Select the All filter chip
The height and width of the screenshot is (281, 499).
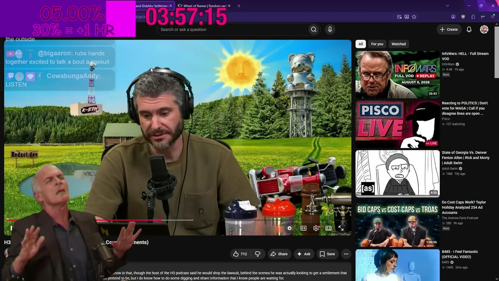361,44
